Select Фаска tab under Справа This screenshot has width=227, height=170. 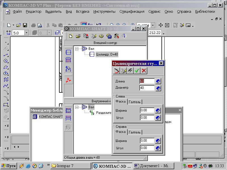120,132
